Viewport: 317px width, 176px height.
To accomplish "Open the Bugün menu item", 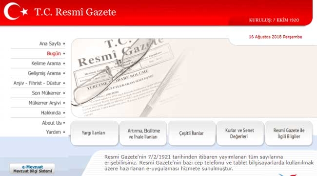I will tap(54, 53).
